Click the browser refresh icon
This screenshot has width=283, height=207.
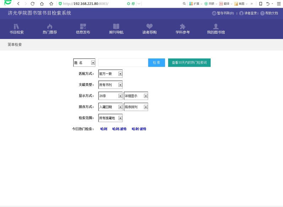pos(33,4)
